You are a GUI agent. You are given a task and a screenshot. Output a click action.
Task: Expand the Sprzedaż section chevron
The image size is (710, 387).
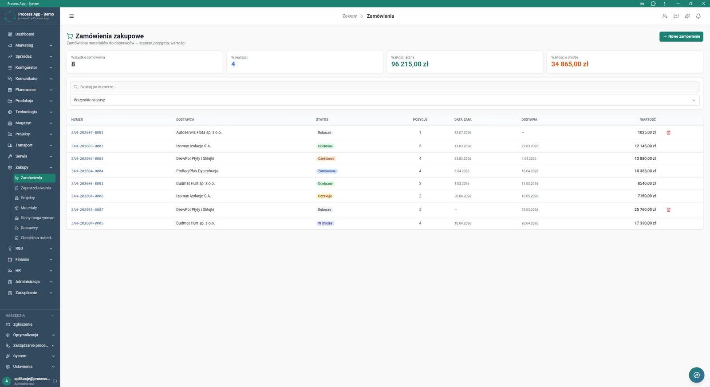[x=51, y=56]
